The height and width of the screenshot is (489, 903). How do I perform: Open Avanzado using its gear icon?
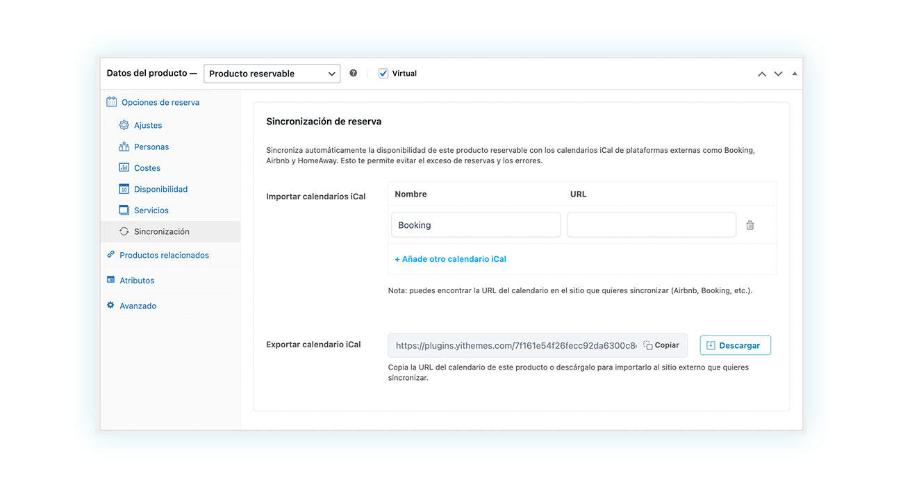(110, 305)
